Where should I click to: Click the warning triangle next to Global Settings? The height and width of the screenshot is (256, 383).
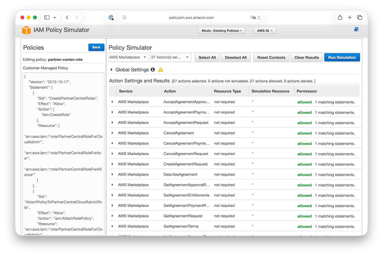coord(161,70)
